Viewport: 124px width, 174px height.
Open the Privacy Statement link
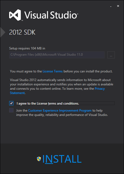point(100,89)
